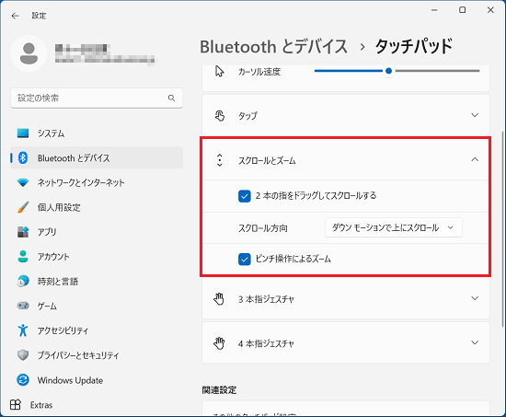Open 個人用設定 category

point(97,207)
